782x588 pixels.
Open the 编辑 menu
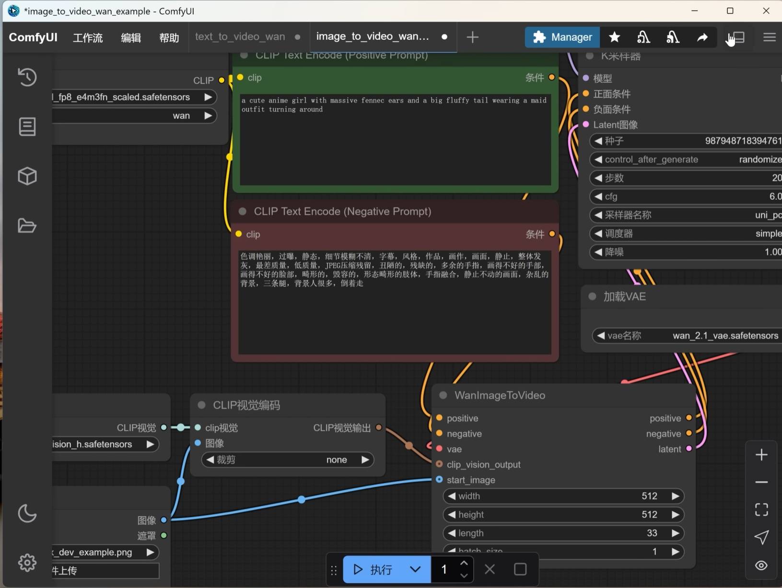pos(131,37)
